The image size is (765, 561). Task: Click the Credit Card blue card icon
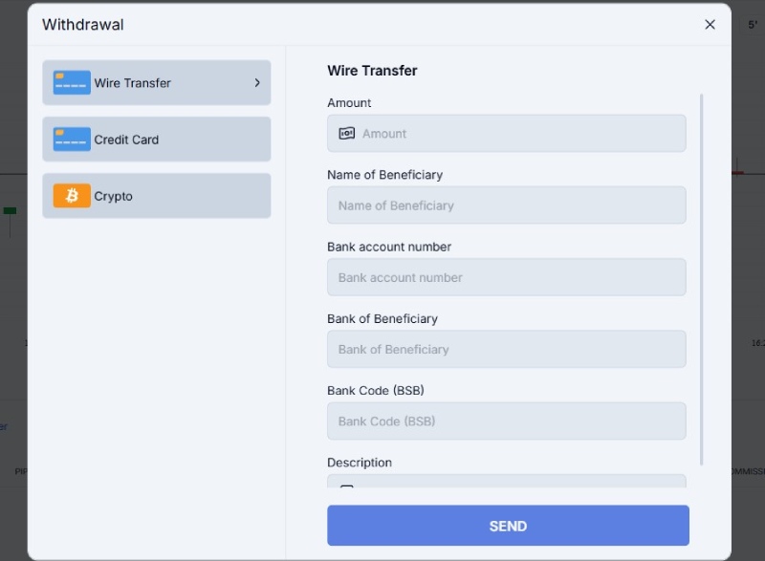click(72, 140)
